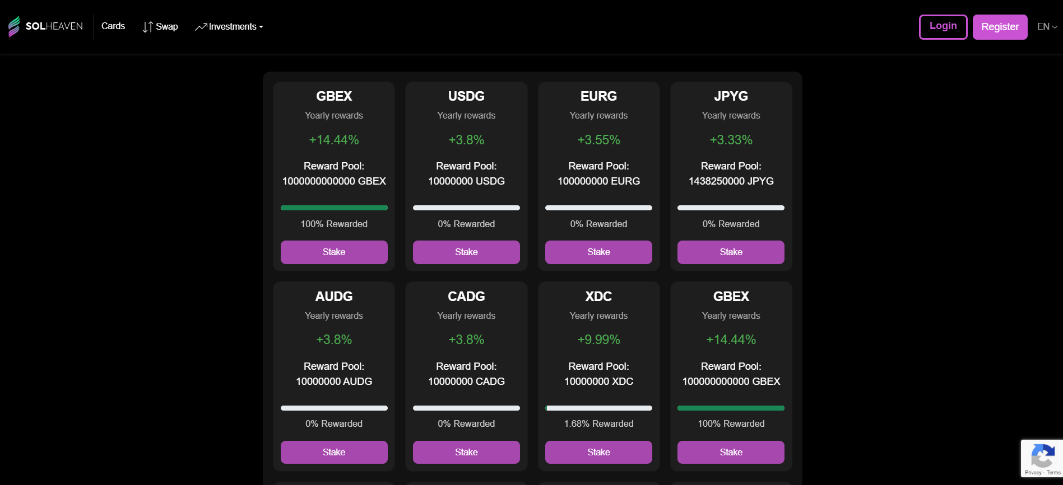
Task: Click Stake on the CADG card
Action: click(x=466, y=452)
